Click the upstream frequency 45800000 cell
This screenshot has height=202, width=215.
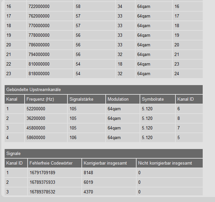click(x=36, y=128)
